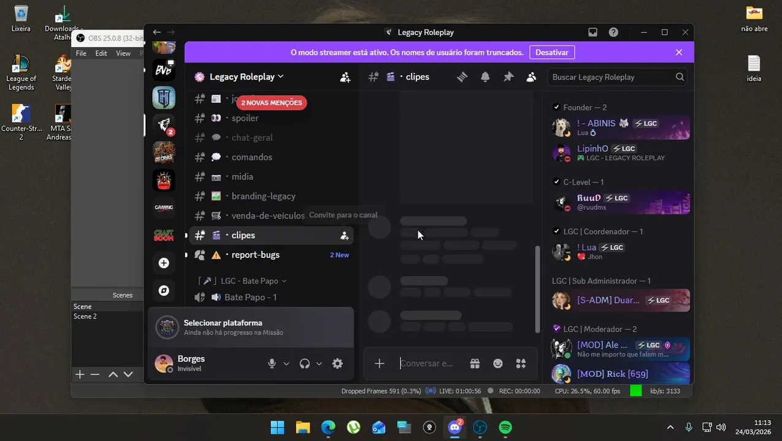Click the plus attachment button in chat bar
The image size is (782, 441).
380,363
